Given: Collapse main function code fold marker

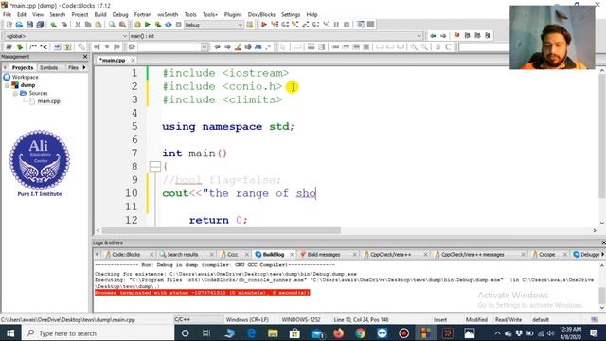Looking at the screenshot, I should pyautogui.click(x=155, y=167).
